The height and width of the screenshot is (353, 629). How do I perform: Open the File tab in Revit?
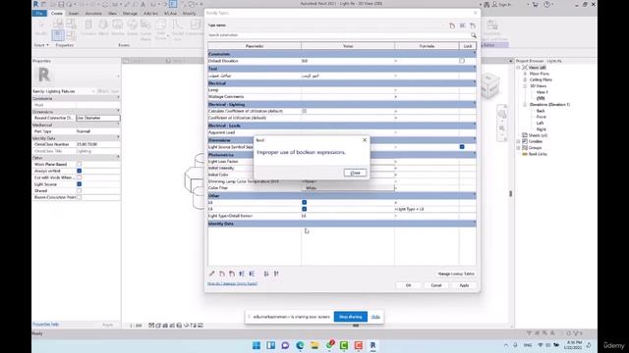tap(39, 13)
